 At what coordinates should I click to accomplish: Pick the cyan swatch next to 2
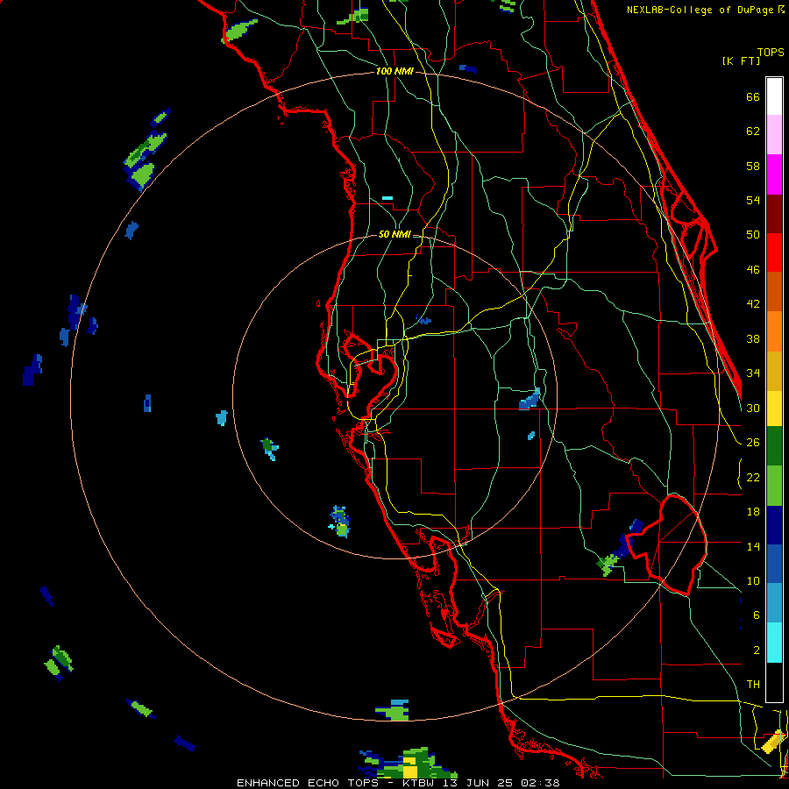774,643
